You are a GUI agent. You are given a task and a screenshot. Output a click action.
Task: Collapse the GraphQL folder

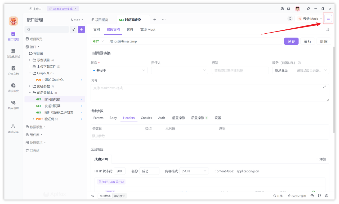[x=30, y=73]
